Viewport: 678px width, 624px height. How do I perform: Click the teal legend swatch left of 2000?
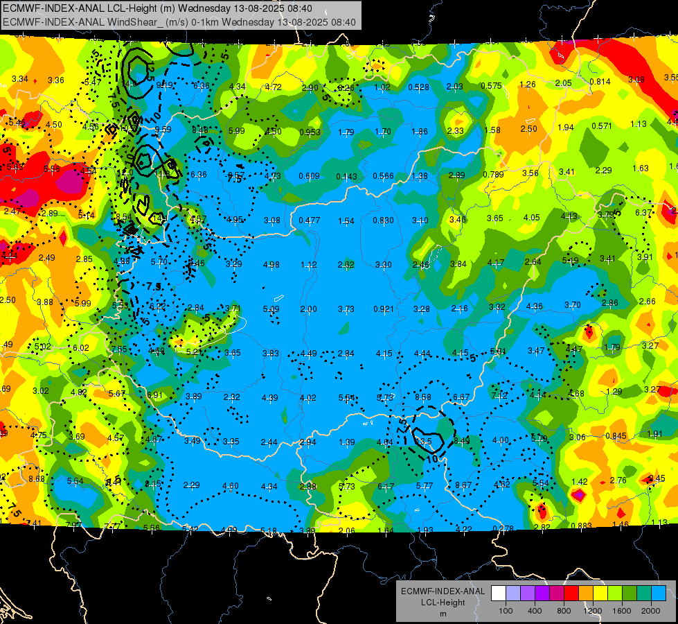click(644, 593)
